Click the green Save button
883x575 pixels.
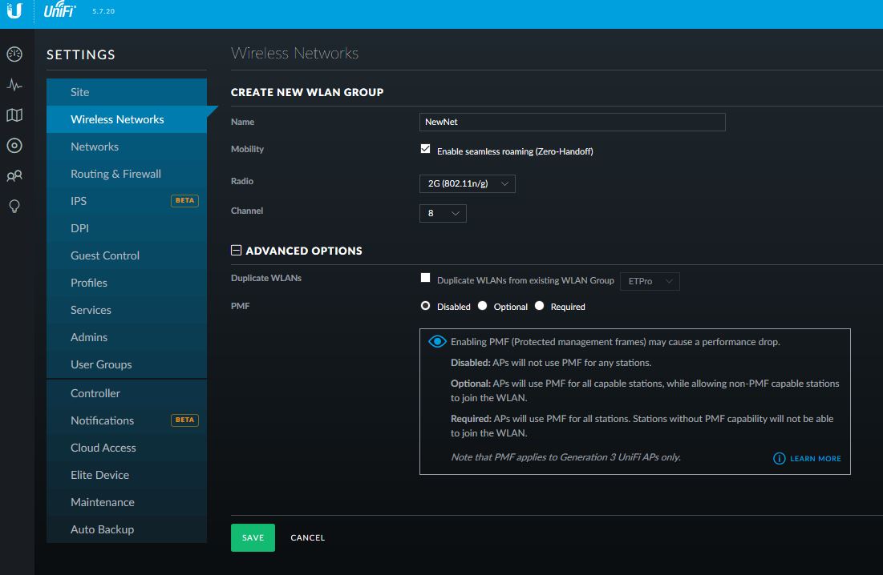[x=253, y=537]
